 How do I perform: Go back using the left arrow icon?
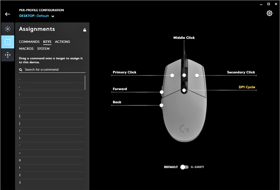[8, 14]
